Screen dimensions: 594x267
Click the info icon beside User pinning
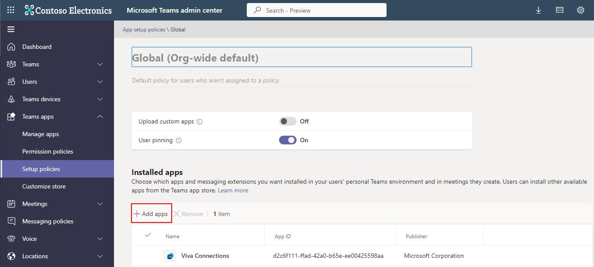pos(179,140)
